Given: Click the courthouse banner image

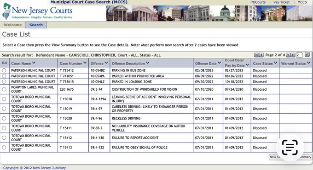Looking at the screenshot, I should click(209, 13).
